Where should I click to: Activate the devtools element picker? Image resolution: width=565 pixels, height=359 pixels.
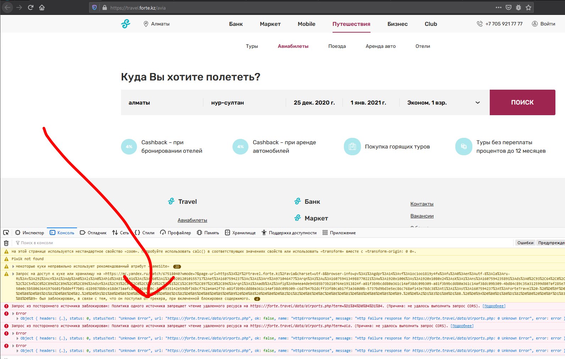pyautogui.click(x=6, y=233)
